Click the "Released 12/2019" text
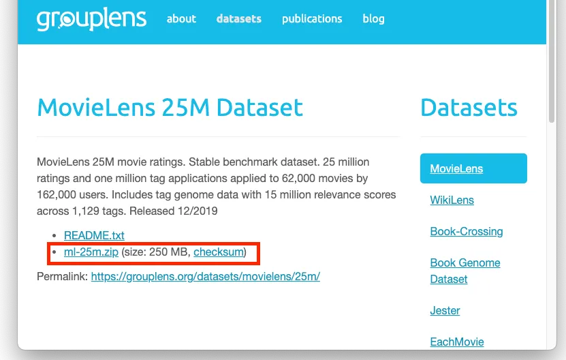Screen dimensions: 566x360 pyautogui.click(x=173, y=211)
